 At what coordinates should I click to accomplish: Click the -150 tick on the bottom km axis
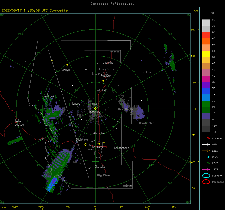coord(15,207)
